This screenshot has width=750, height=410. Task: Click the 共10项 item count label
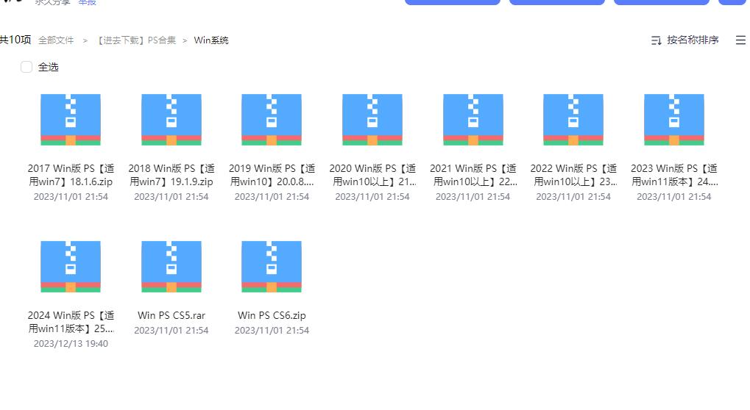pos(15,40)
